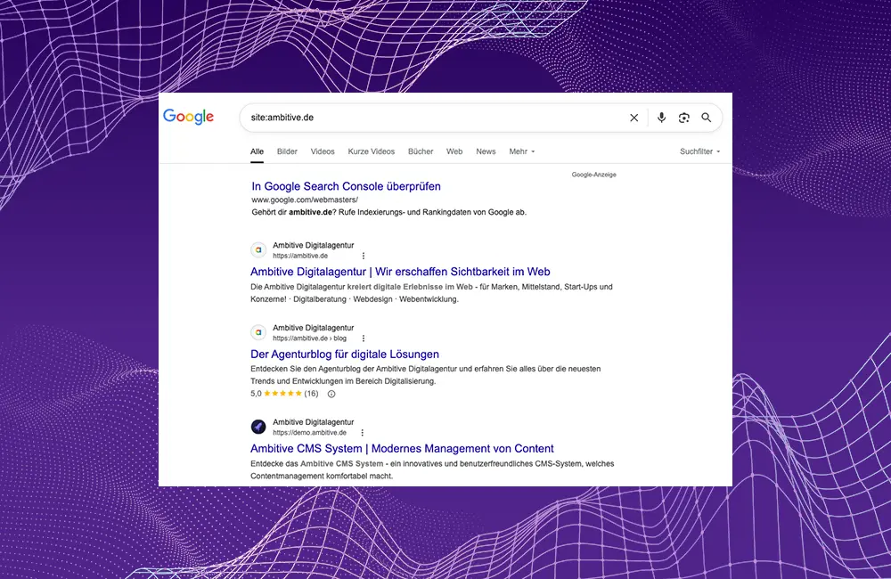Image resolution: width=891 pixels, height=579 pixels.
Task: Select the Kurze Videos tab
Action: click(371, 151)
